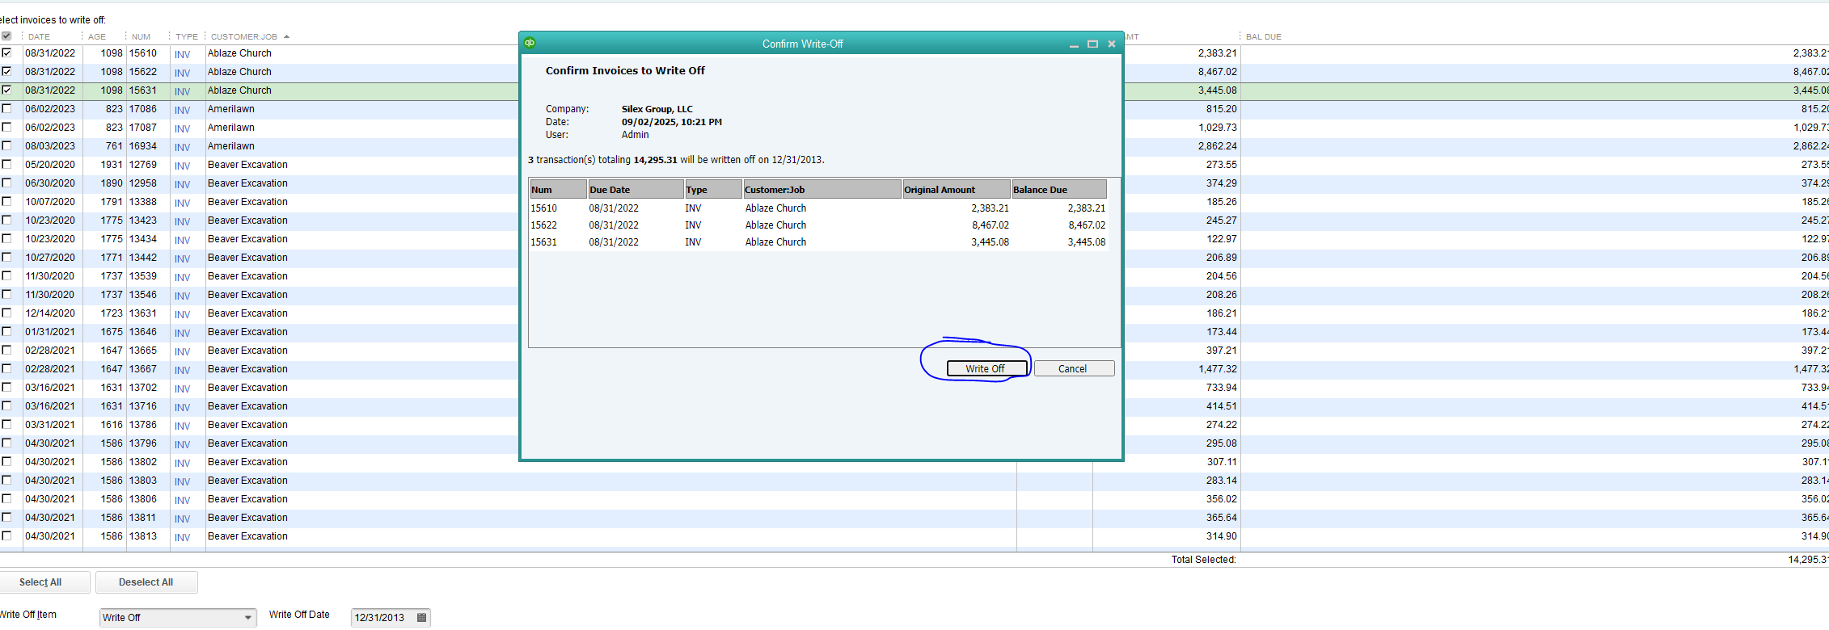1829x630 pixels.
Task: Click Balance Due header in confirm table
Action: click(x=1059, y=190)
